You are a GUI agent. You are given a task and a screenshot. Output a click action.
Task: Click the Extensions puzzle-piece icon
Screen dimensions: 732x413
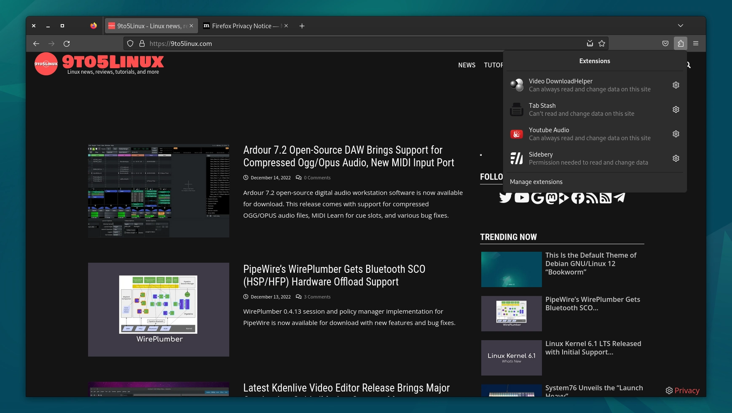point(681,43)
